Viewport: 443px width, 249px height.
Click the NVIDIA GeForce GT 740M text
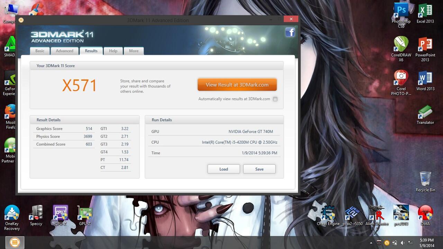pyautogui.click(x=251, y=131)
